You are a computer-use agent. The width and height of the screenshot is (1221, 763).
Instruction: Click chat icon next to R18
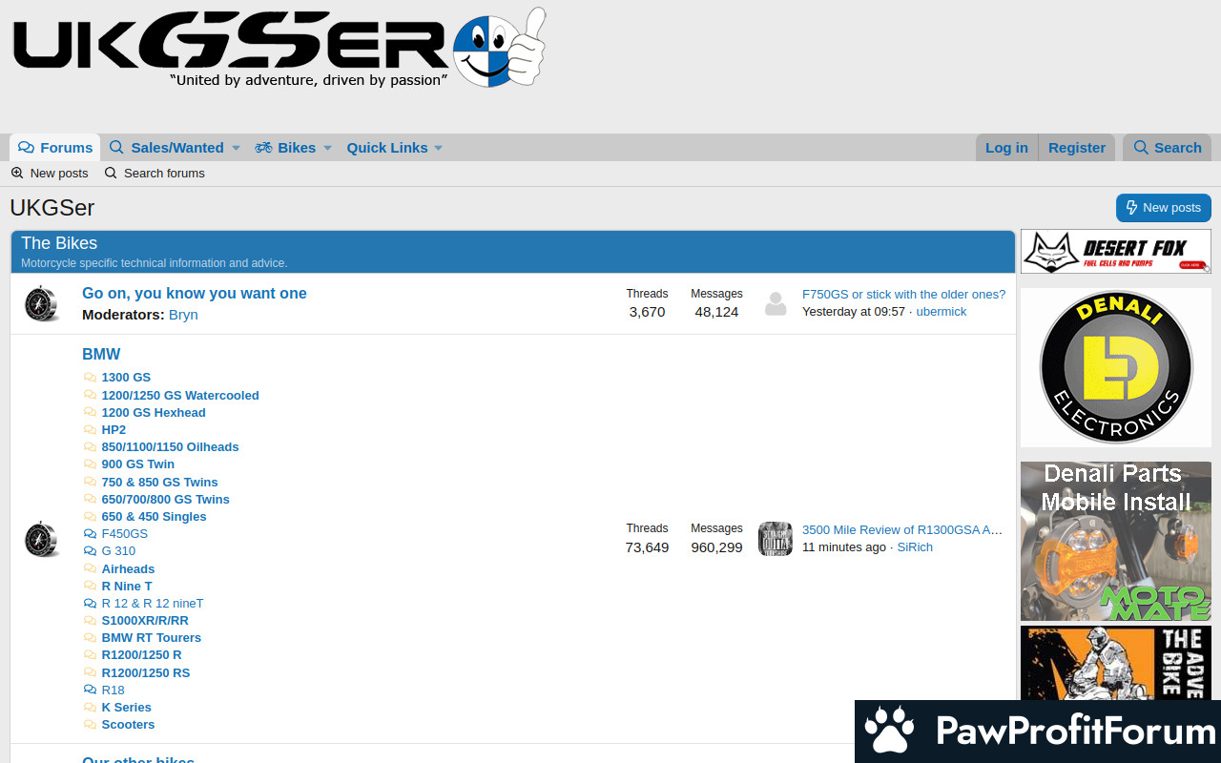tap(90, 691)
